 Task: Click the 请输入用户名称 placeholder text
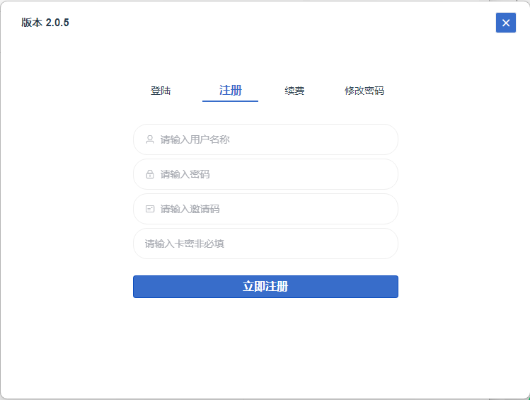click(x=195, y=139)
